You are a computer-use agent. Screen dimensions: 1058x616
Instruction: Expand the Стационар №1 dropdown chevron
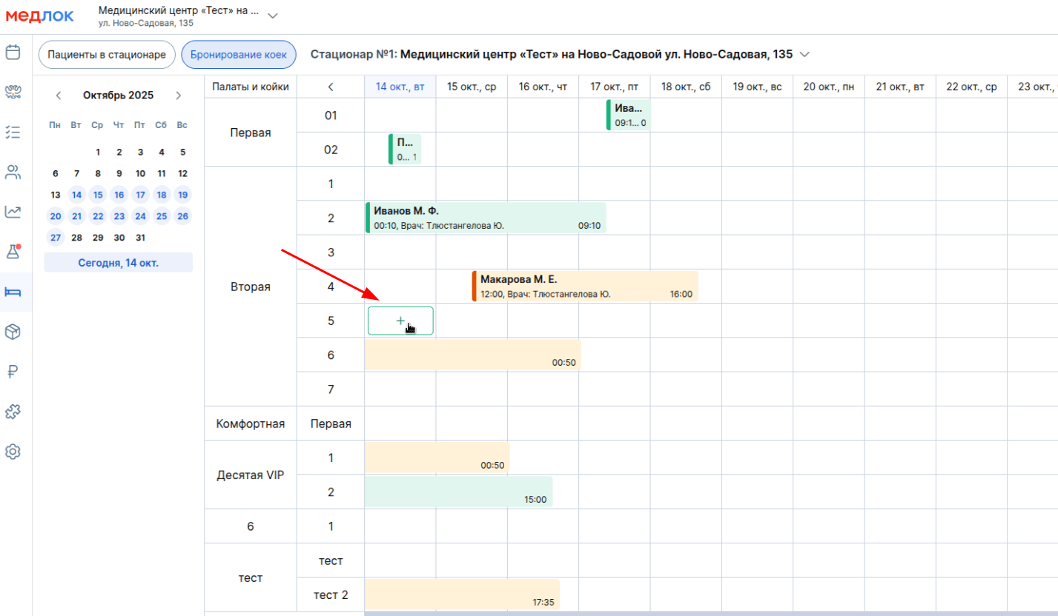pos(806,55)
